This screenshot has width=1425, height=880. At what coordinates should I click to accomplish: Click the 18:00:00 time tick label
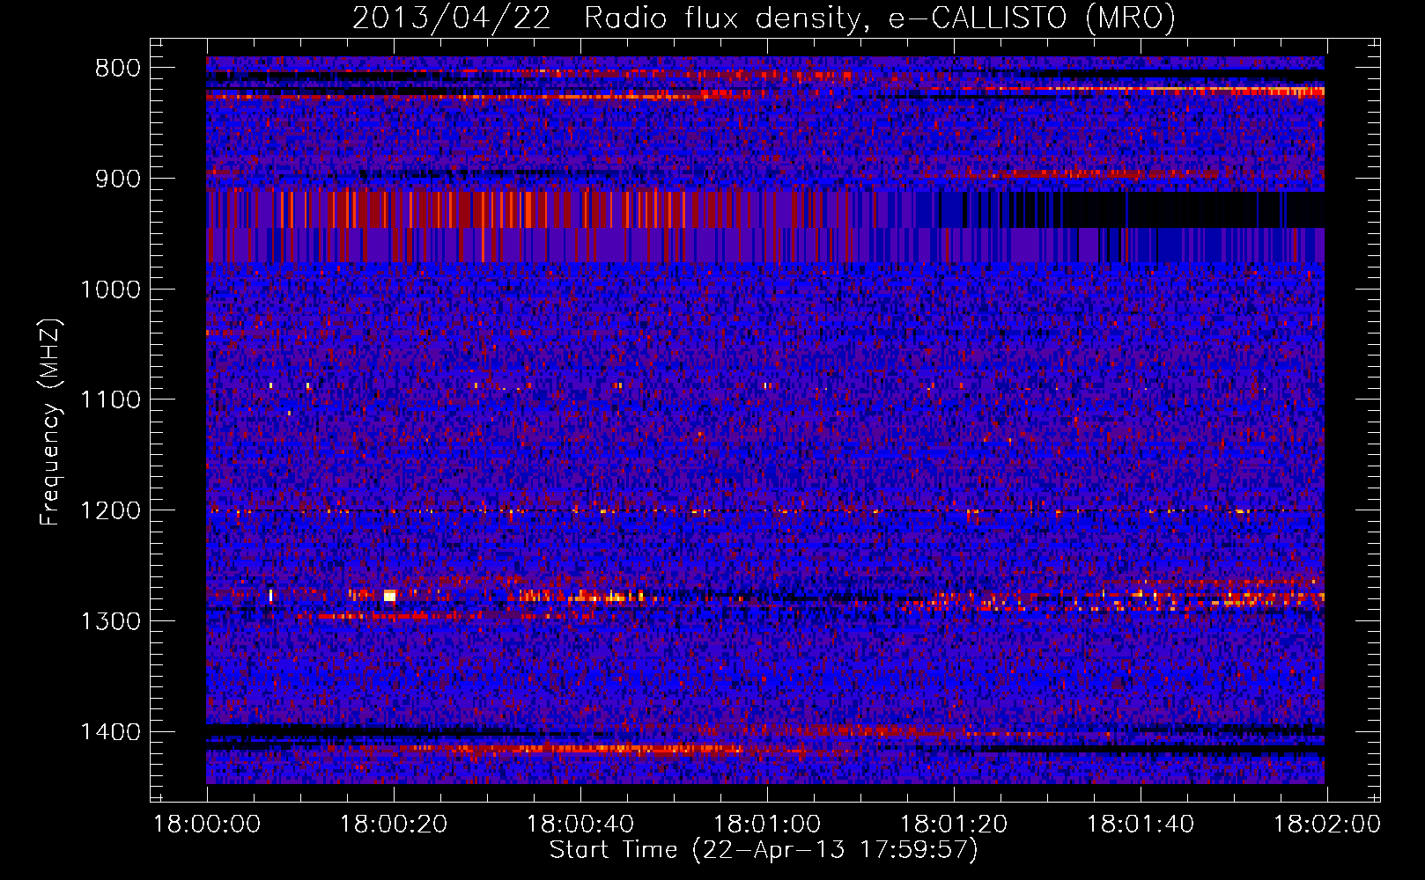(x=207, y=825)
